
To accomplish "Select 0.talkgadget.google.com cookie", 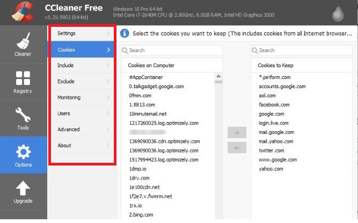I will (x=156, y=87).
